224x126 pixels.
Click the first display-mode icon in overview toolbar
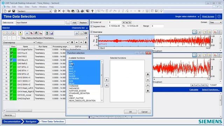tap(195, 32)
